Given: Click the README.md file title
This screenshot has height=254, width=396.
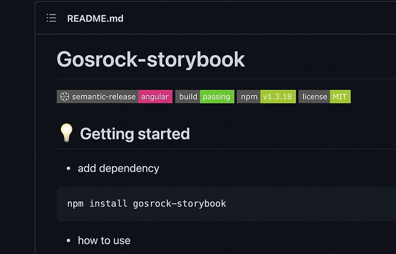Looking at the screenshot, I should [x=95, y=18].
